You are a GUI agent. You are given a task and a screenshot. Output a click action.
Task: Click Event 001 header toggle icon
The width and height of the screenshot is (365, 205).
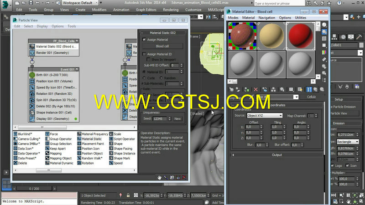77,70
